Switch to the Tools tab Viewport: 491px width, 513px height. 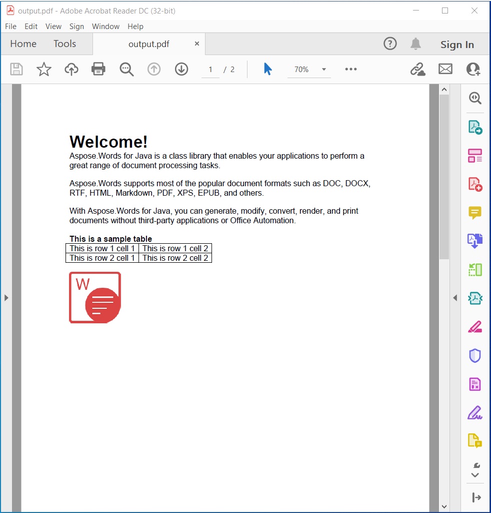(x=64, y=44)
